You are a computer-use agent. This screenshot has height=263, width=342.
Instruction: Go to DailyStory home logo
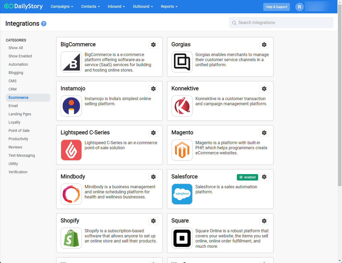(x=23, y=6)
